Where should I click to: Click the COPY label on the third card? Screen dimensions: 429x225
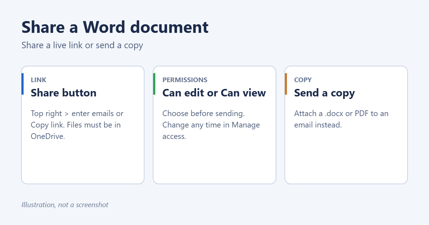[x=303, y=80]
